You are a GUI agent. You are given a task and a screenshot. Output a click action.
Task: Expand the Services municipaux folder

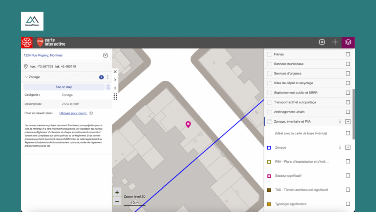289,64
